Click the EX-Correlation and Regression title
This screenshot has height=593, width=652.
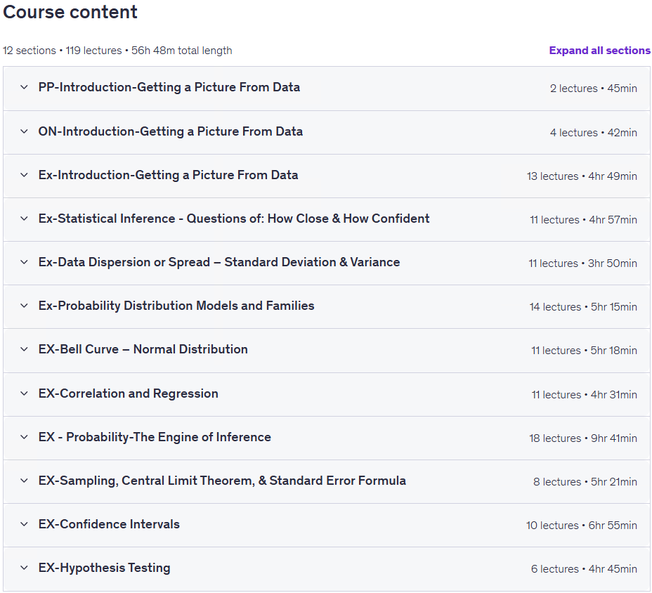129,393
